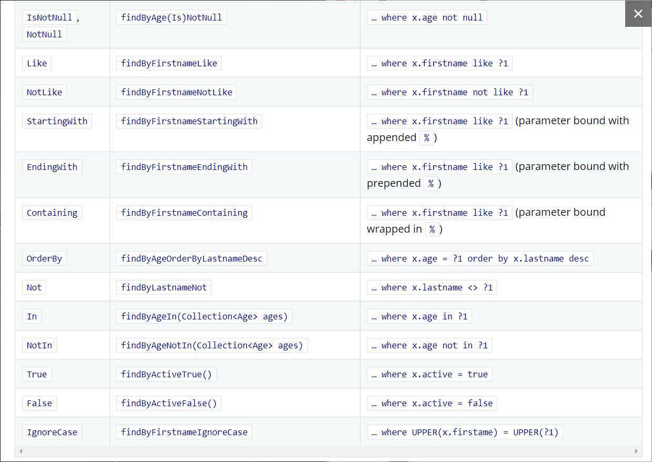
Task: Click the StartingWith keyword
Action: [x=57, y=121]
